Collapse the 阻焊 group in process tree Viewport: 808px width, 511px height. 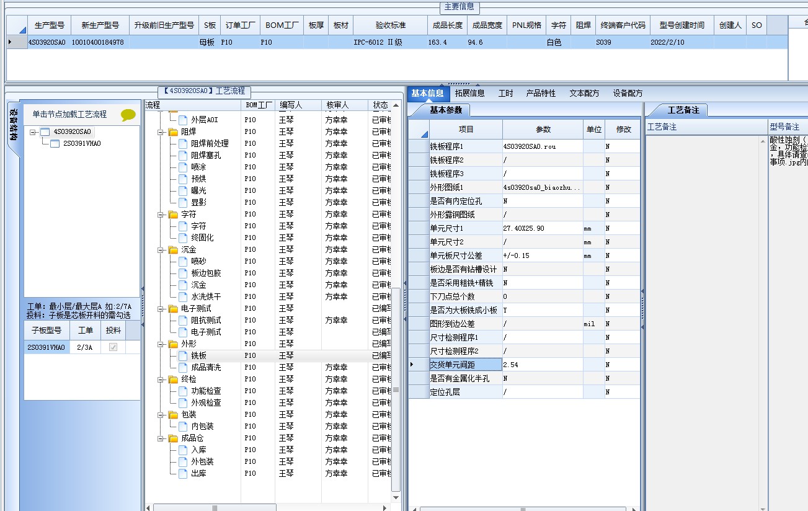click(x=161, y=131)
